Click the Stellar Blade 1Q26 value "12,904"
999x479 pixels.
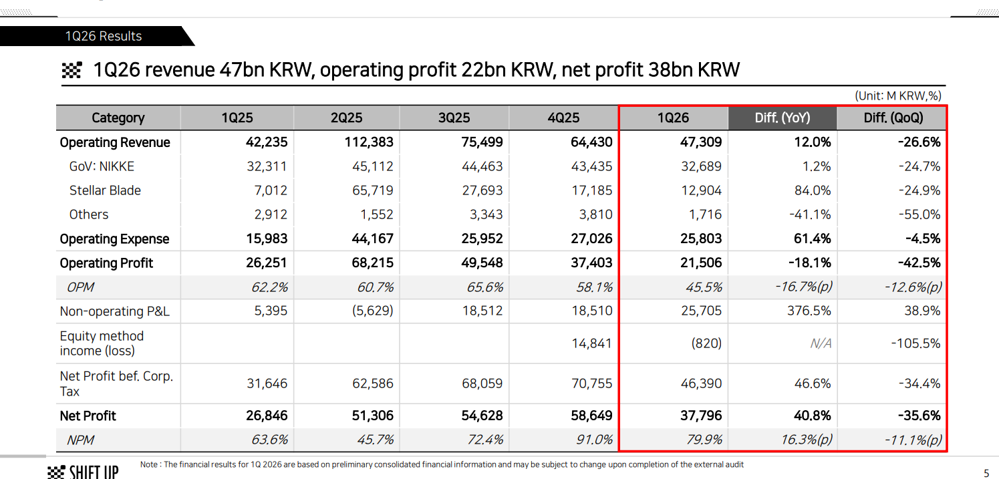pos(701,190)
